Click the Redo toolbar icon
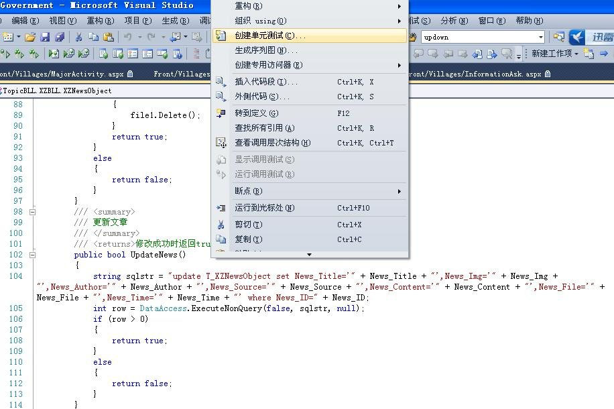 click(x=151, y=38)
